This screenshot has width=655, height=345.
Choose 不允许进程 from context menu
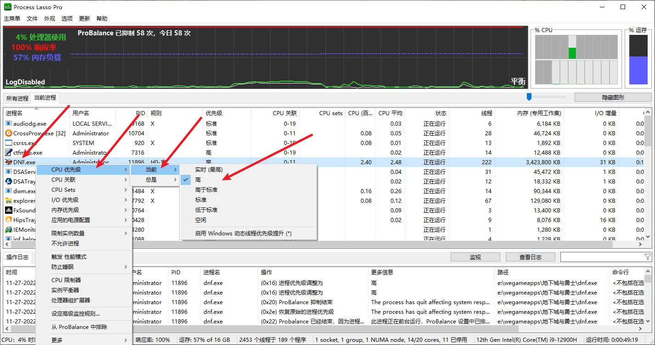(84, 244)
